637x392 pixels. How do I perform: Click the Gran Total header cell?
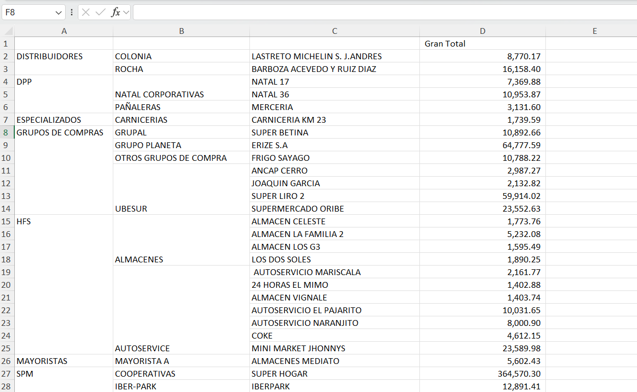coord(482,44)
